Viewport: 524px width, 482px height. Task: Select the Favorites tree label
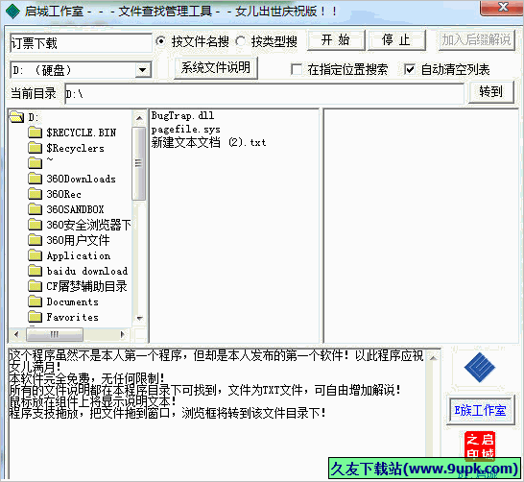pyautogui.click(x=73, y=317)
